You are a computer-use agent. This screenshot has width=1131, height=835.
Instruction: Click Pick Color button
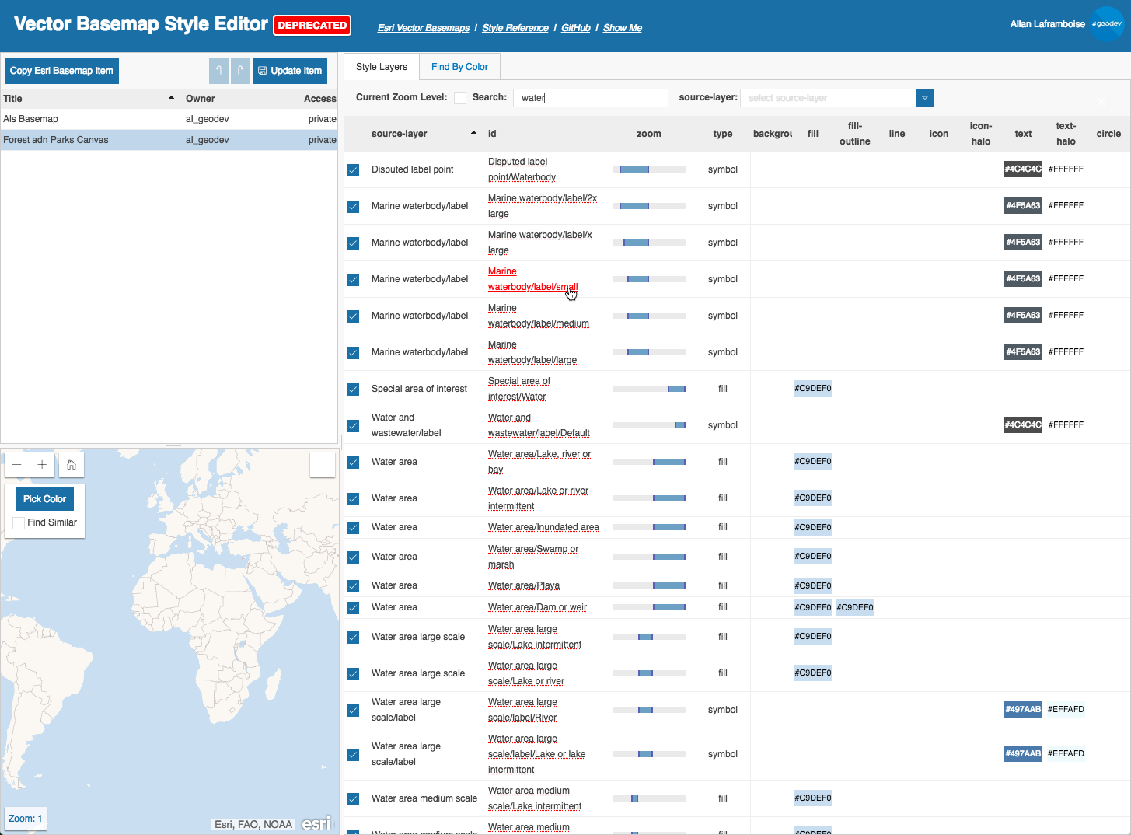click(44, 499)
